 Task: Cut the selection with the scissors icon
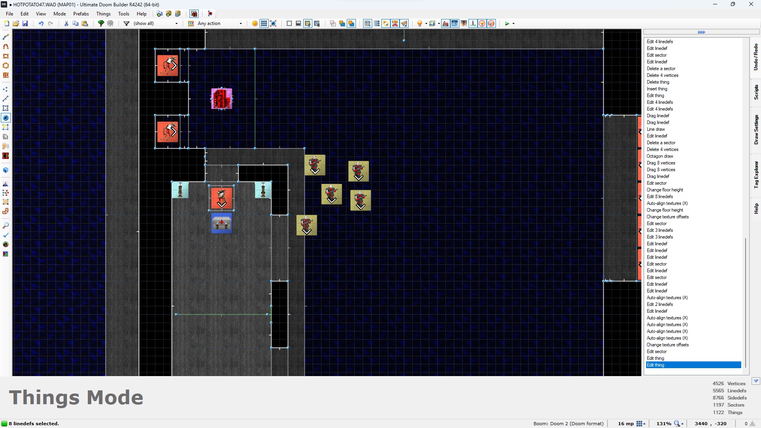[x=66, y=24]
